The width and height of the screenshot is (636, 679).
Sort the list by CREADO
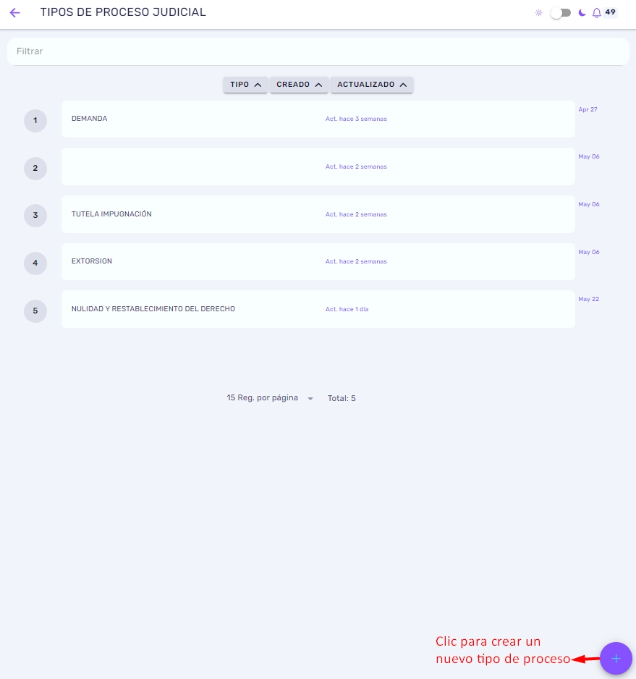(299, 85)
